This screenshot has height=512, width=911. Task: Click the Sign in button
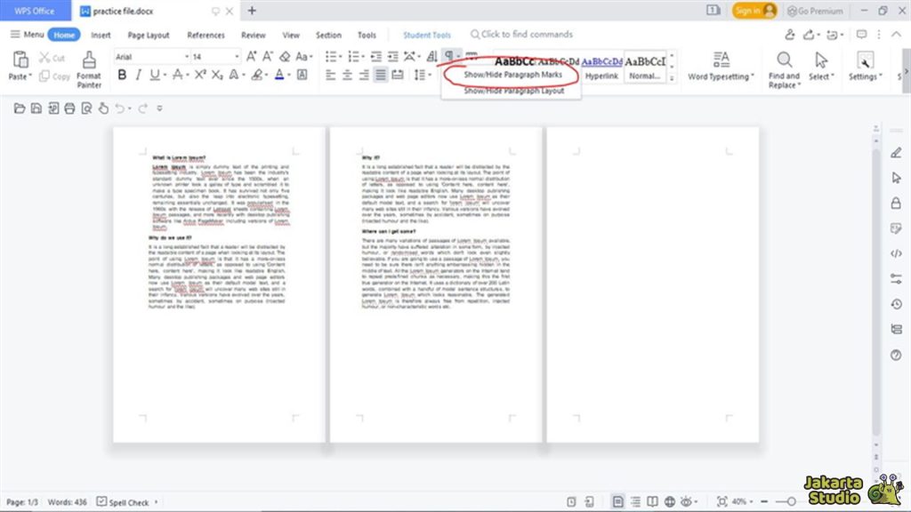(754, 11)
